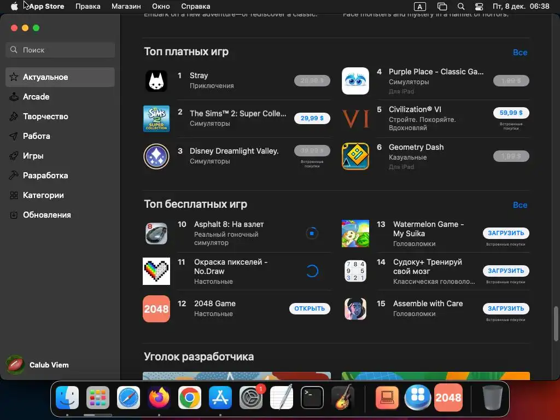The image size is (560, 420).
Task: Launch GarageBand from the Dock
Action: (x=342, y=398)
